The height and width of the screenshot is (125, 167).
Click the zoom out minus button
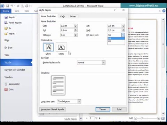coord(136,118)
